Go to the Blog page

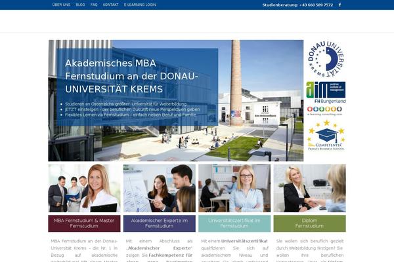pyautogui.click(x=80, y=5)
